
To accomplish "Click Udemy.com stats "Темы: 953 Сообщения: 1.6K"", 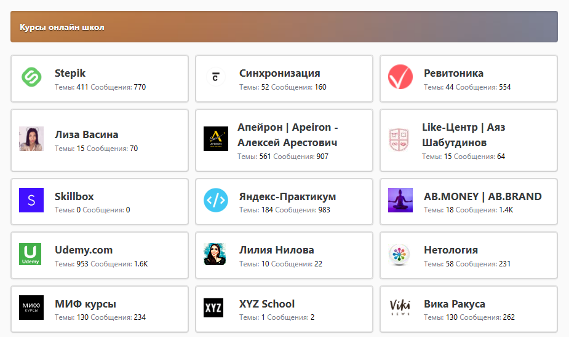I will pos(101,264).
